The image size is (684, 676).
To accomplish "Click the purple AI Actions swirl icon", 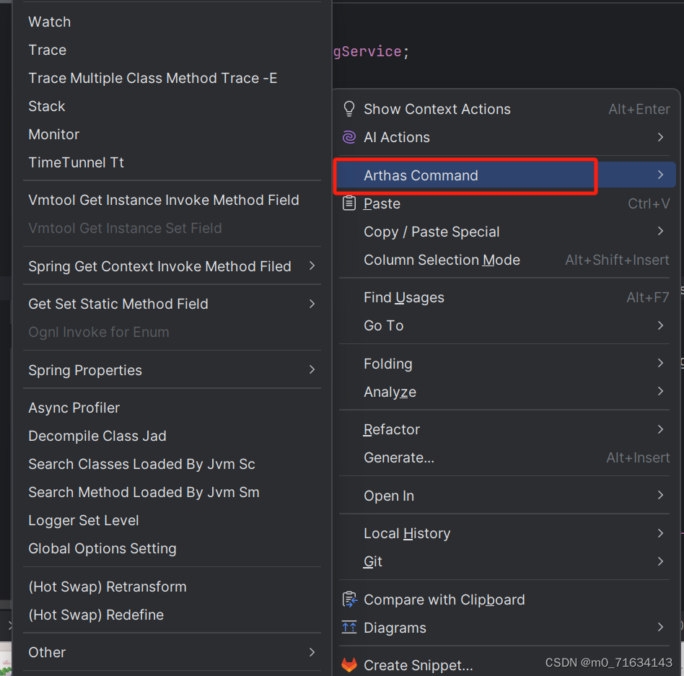I will [x=349, y=137].
